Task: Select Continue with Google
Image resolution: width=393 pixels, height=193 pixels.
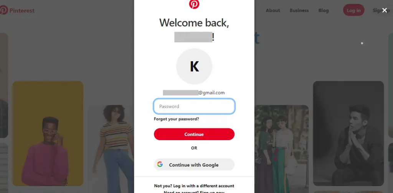Action: click(x=194, y=165)
